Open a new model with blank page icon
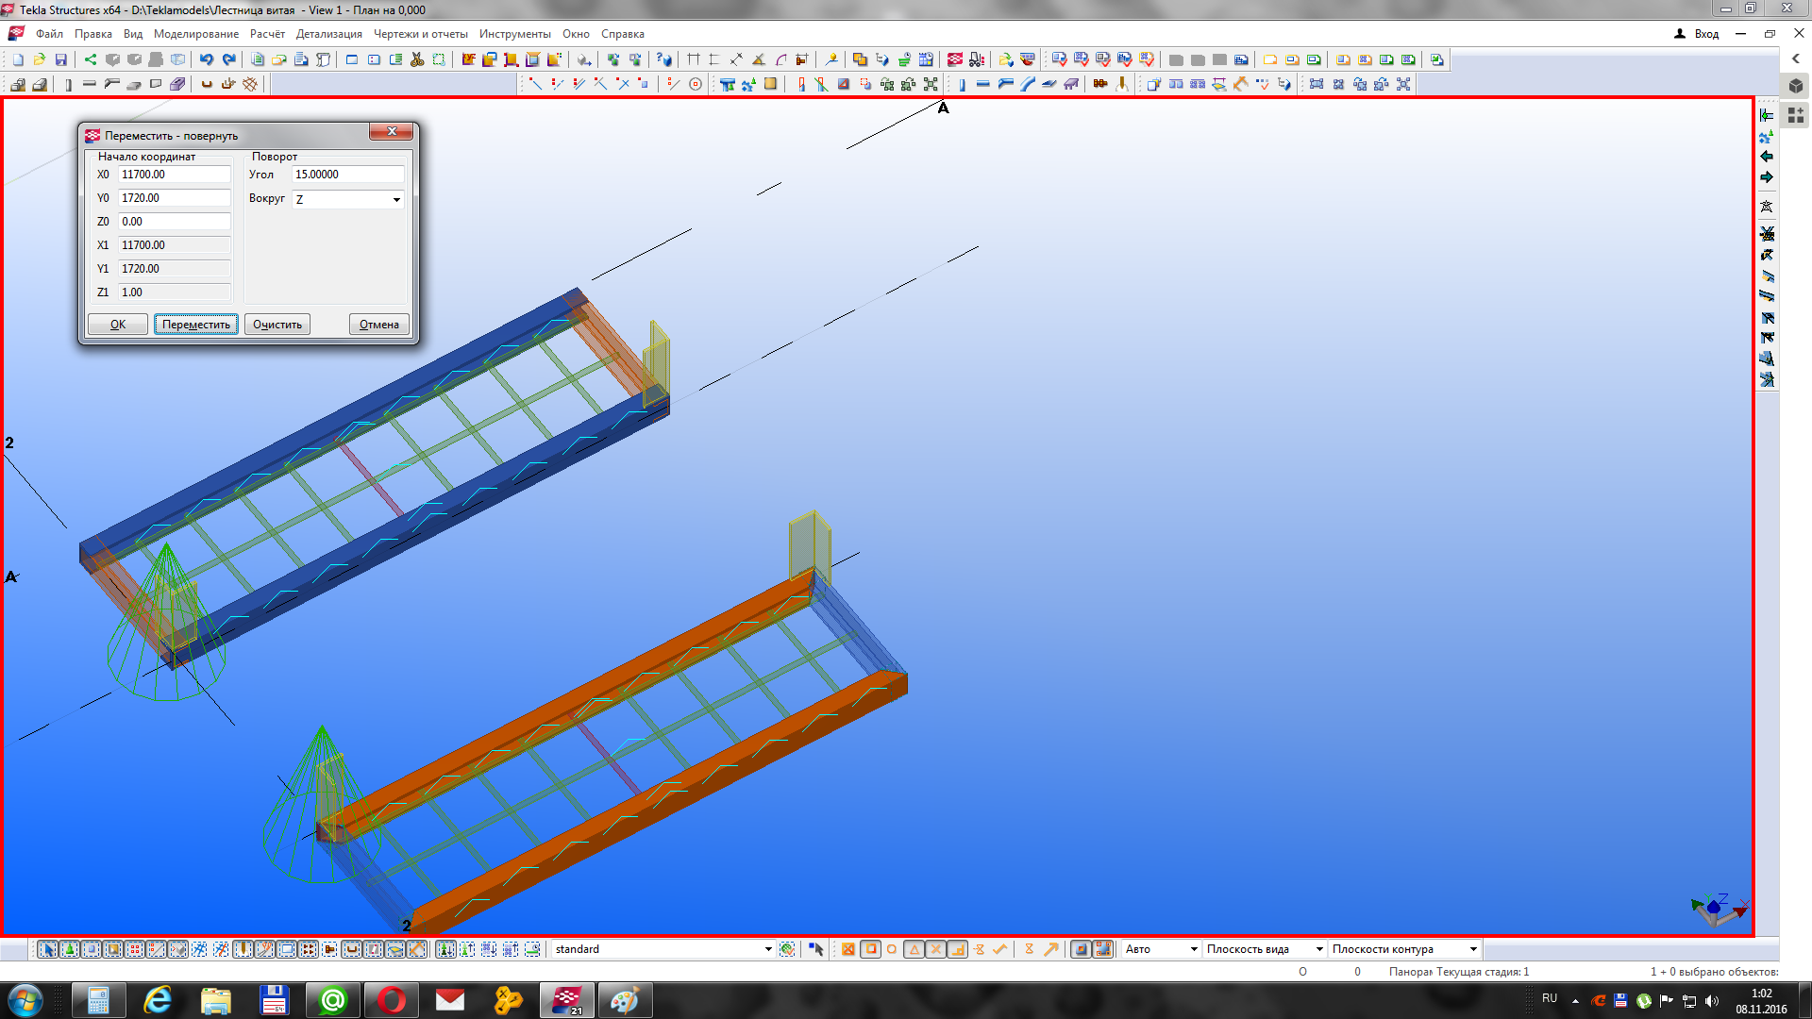This screenshot has height=1019, width=1812. pos(18,59)
